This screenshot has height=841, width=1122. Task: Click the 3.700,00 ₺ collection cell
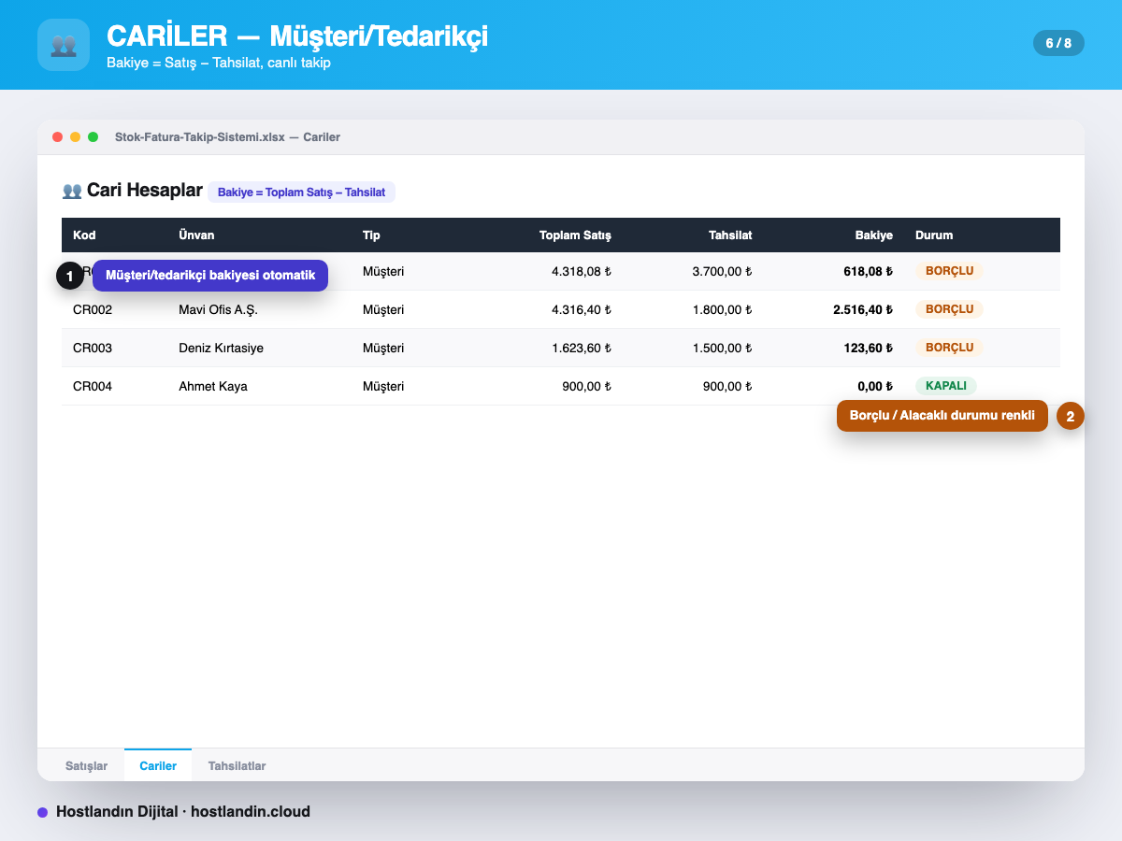point(722,271)
